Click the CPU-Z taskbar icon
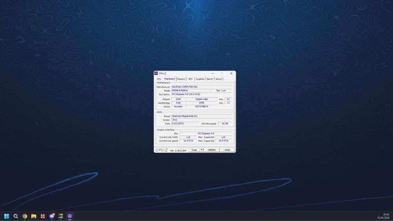This screenshot has width=393, height=221. click(x=70, y=216)
